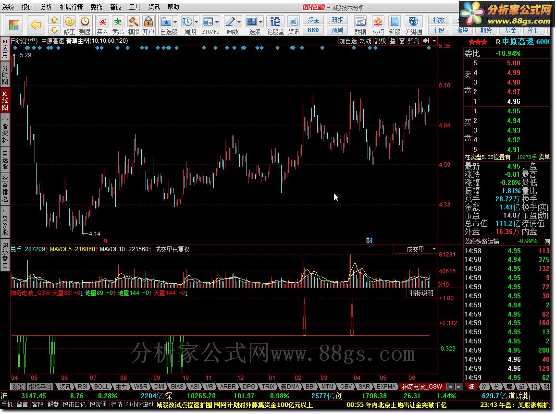Switch to the 个股资料 sidebar tab
The height and width of the screenshot is (414, 556).
tap(5, 129)
